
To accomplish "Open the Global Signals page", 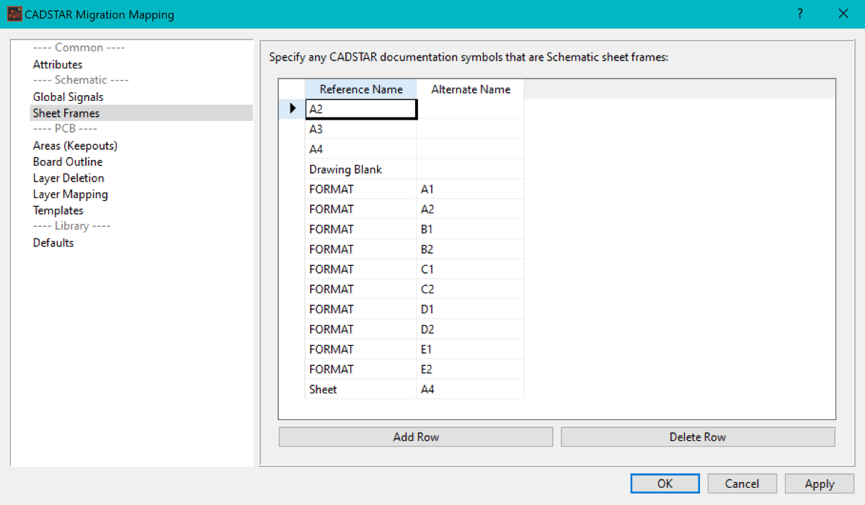I will 68,97.
